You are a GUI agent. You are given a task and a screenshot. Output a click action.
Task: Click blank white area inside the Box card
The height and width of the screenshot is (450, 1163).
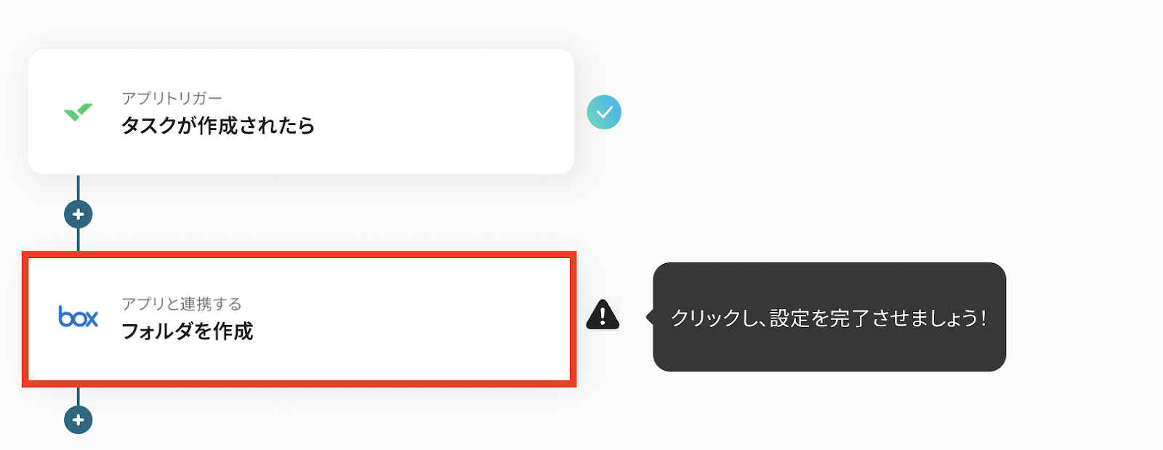pos(436,349)
